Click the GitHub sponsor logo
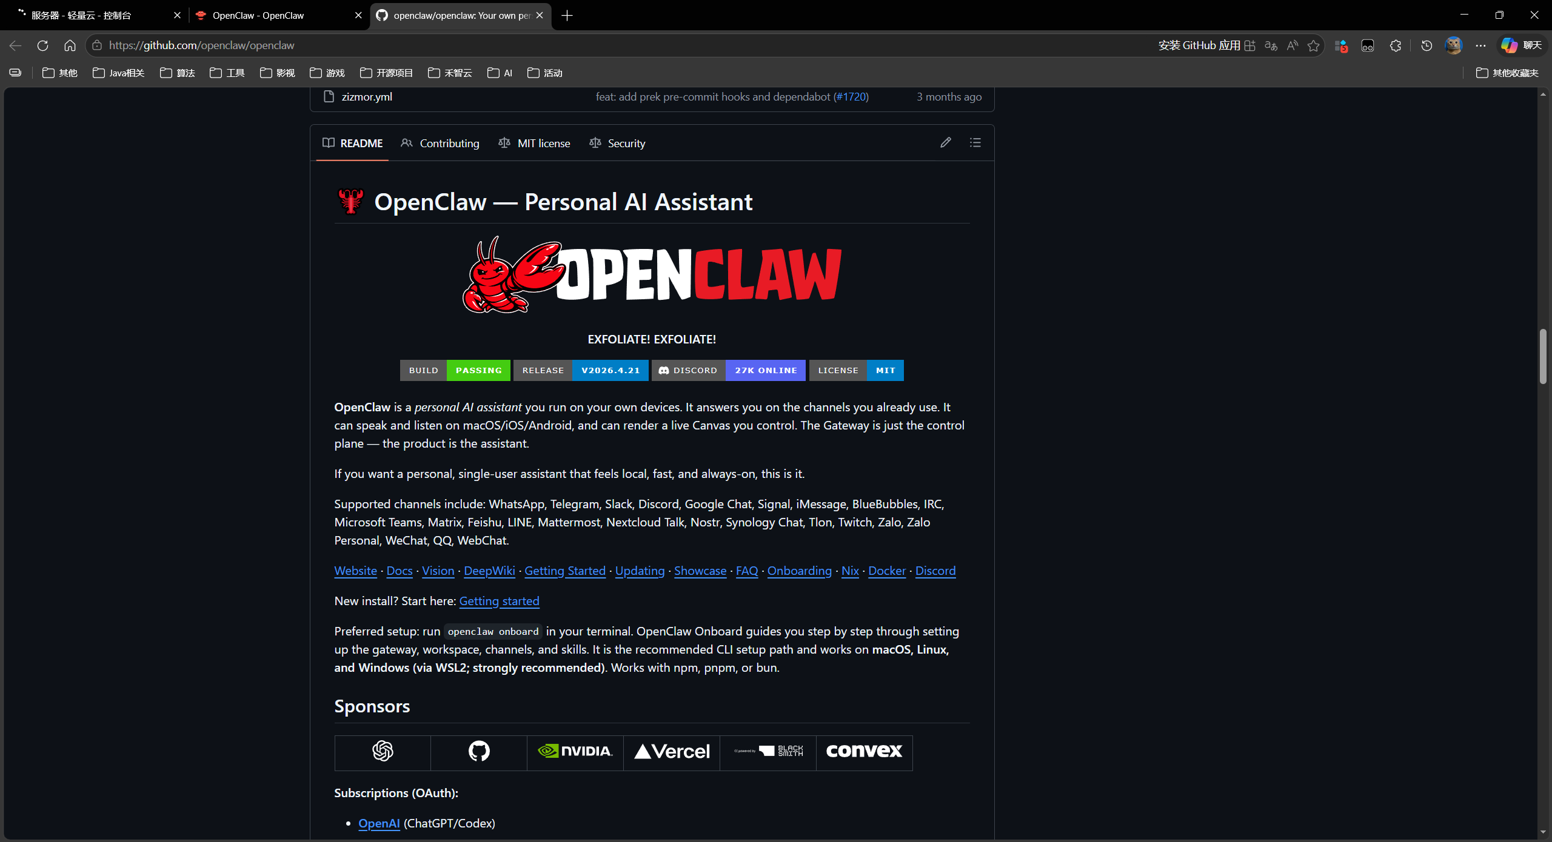Image resolution: width=1552 pixels, height=842 pixels. (478, 752)
